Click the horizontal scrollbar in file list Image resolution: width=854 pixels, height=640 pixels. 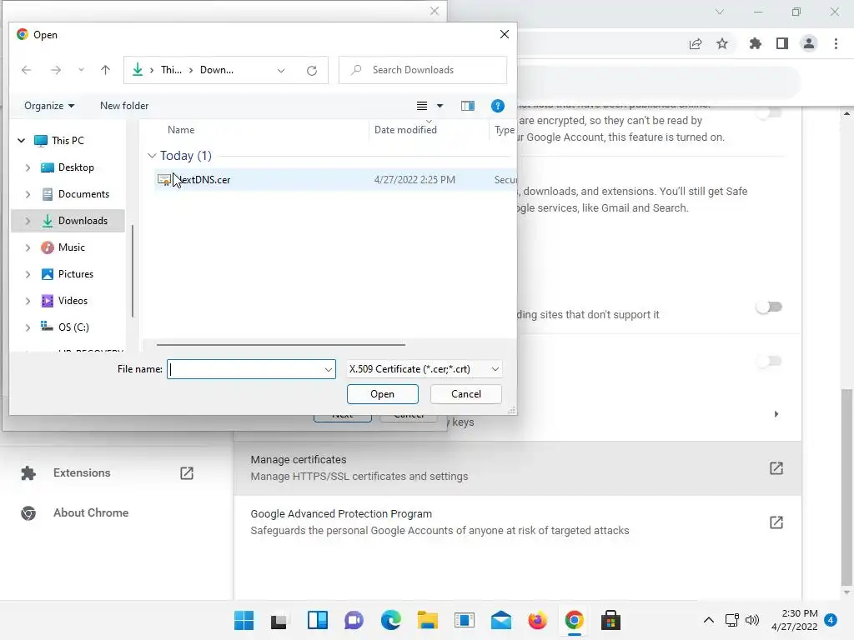click(280, 344)
